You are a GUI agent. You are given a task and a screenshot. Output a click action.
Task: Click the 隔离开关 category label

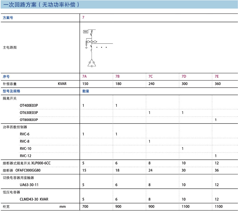coord(10,98)
